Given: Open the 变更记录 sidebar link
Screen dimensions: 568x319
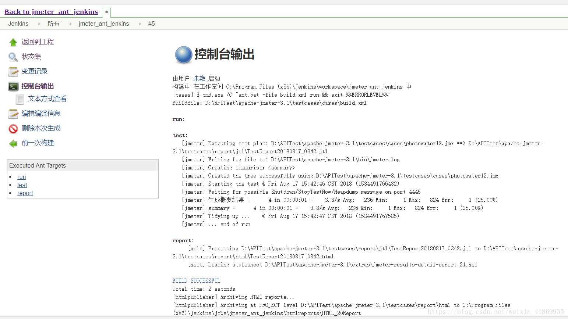Looking at the screenshot, I should [35, 71].
